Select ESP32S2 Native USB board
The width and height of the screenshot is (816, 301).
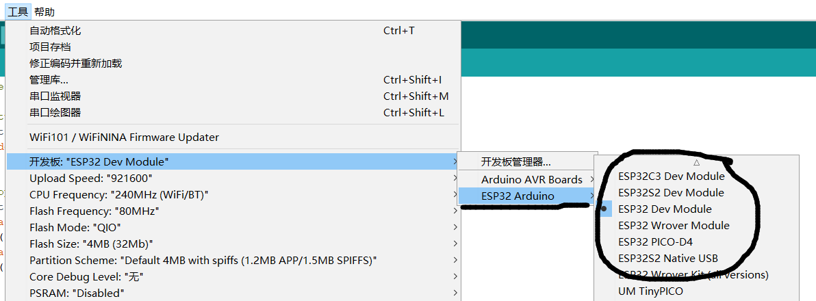tap(697, 259)
